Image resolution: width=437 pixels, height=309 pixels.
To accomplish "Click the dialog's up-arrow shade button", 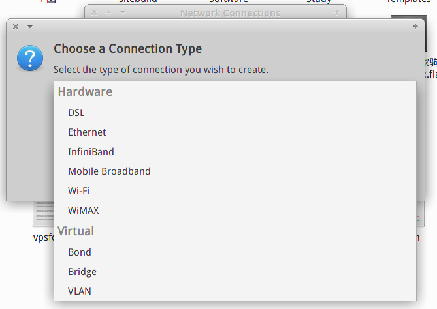I will click(x=415, y=27).
